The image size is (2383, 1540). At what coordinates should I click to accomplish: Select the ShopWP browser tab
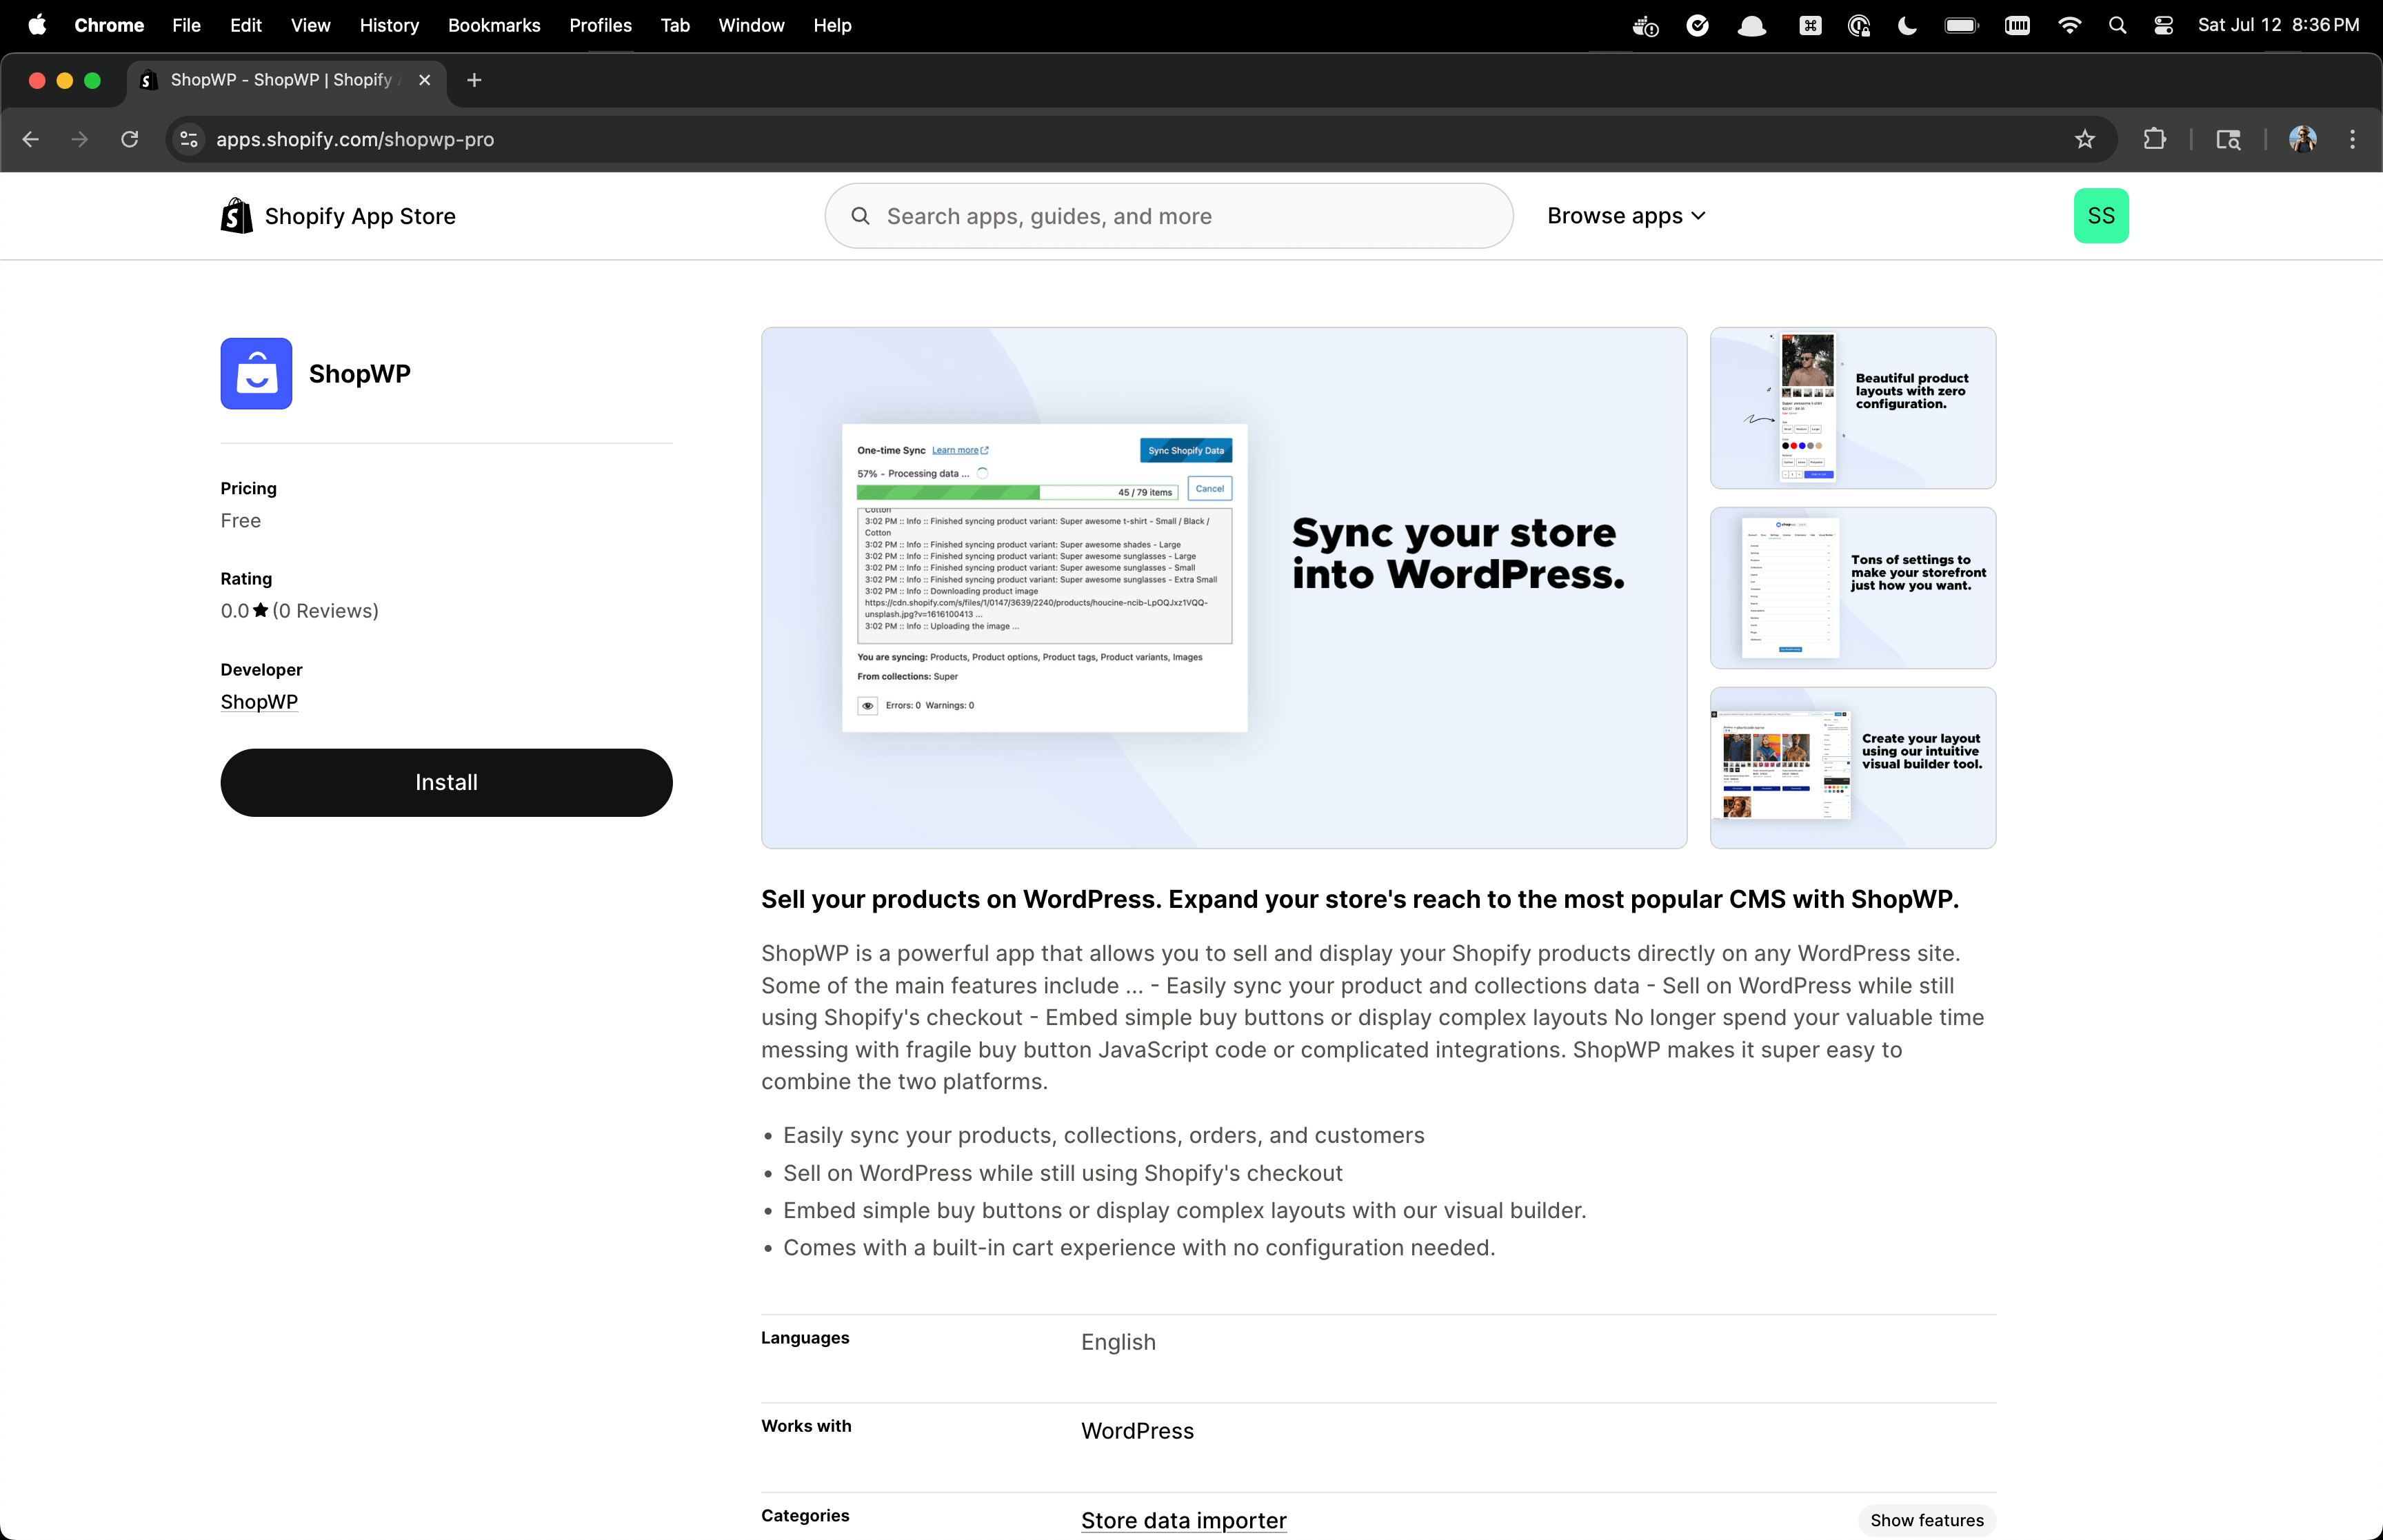(x=287, y=80)
